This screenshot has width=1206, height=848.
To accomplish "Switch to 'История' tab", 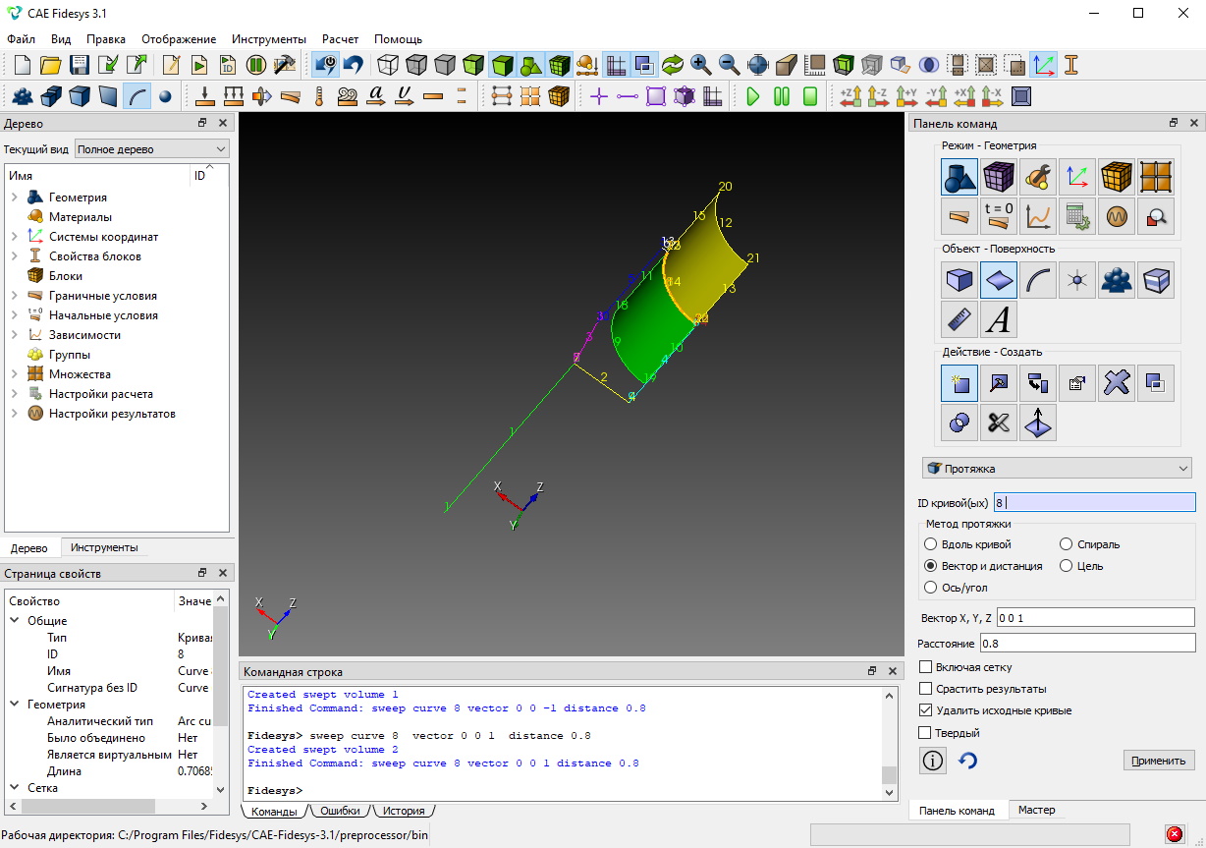I will coord(404,811).
